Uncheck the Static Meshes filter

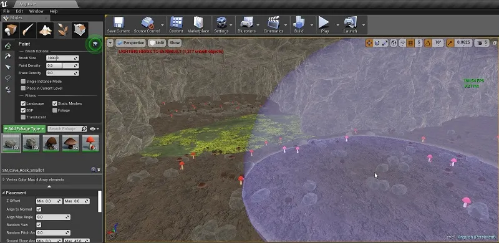pyautogui.click(x=55, y=103)
